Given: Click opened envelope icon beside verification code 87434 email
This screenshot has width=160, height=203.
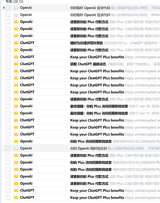Looking at the screenshot, I should 16,15.
